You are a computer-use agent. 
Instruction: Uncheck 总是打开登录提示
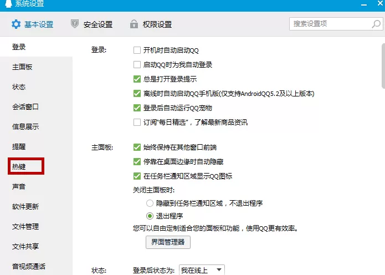tap(137, 79)
